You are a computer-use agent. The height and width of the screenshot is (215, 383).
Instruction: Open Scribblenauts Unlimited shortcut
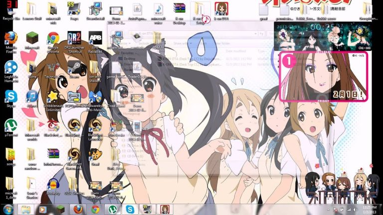click(x=53, y=101)
